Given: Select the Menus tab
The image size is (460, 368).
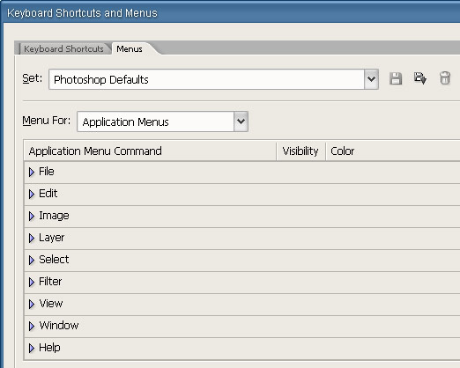Looking at the screenshot, I should 130,48.
